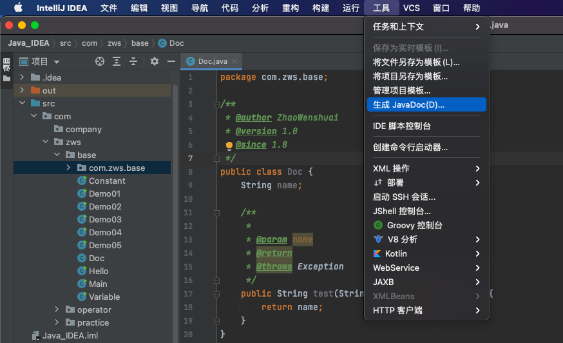Expand the com.zws.base node
The image size is (563, 343).
point(68,168)
